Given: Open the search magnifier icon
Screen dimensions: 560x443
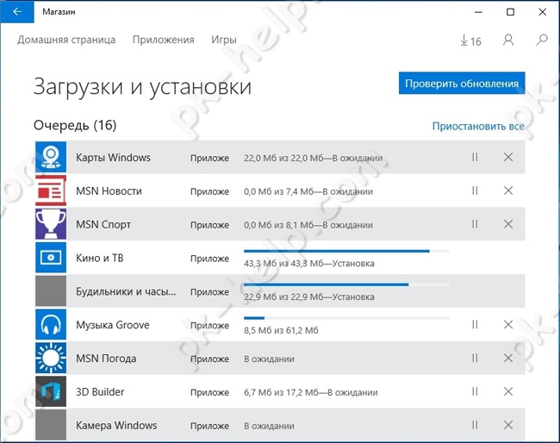Looking at the screenshot, I should tap(542, 40).
